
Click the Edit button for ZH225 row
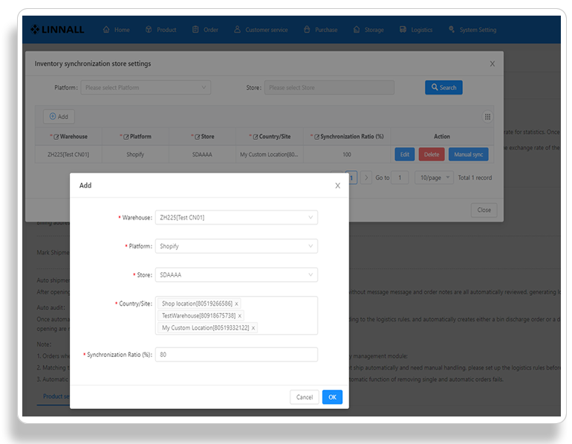(x=405, y=155)
